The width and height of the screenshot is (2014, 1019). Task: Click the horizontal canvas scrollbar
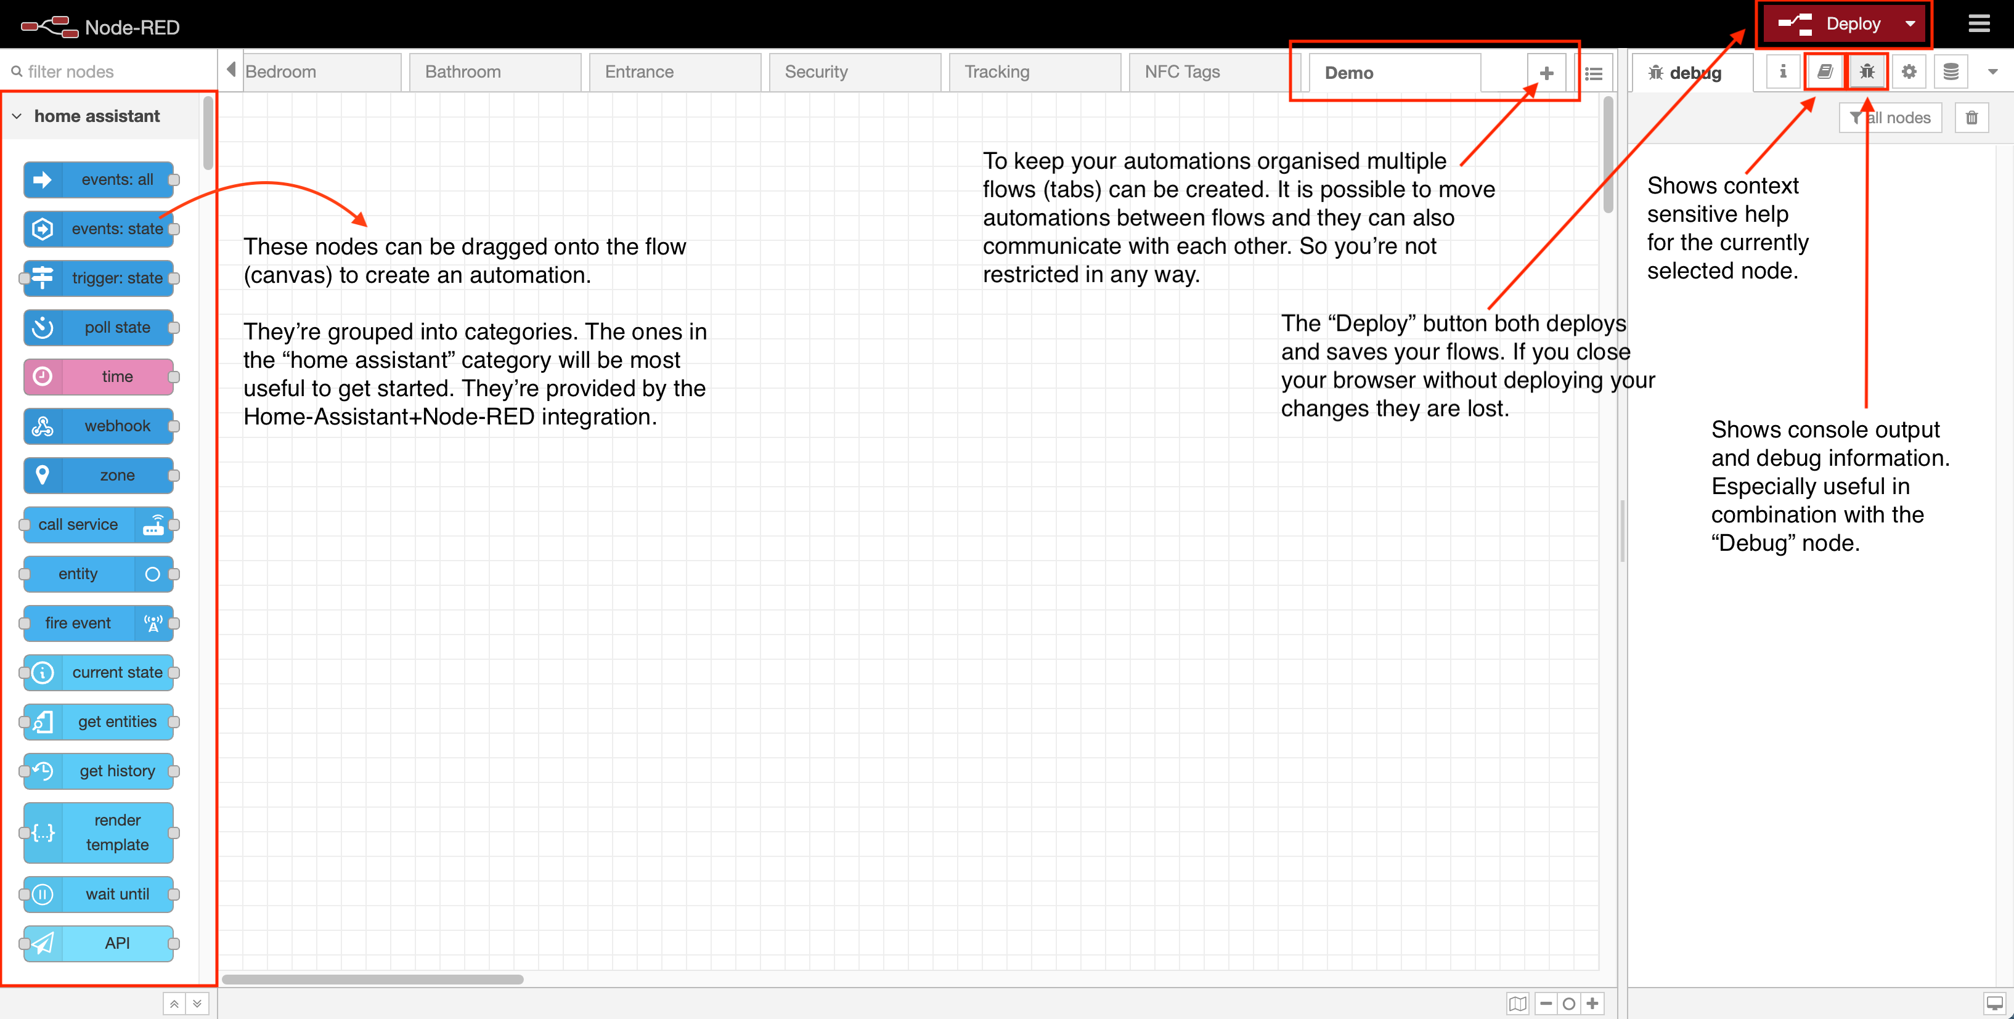pos(373,979)
